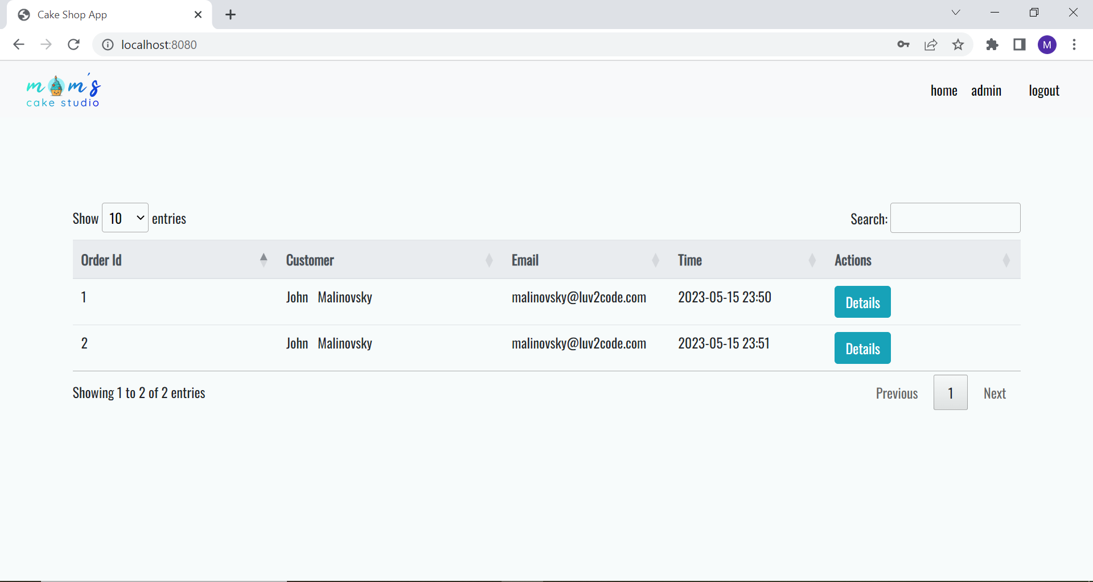This screenshot has width=1093, height=582.
Task: Click inside the Search field
Action: pyautogui.click(x=955, y=218)
